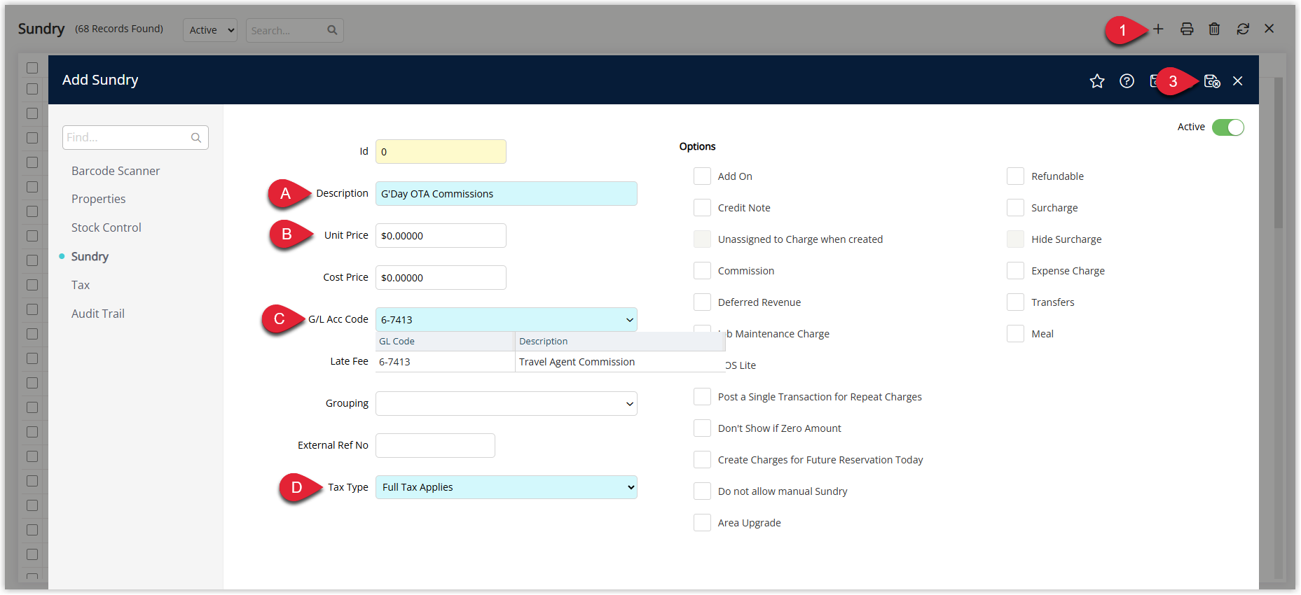Click the External Ref No field

(x=435, y=446)
